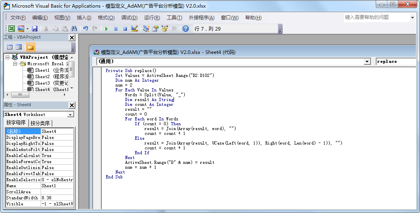Click the Name property value Sheet1
Image resolution: width=420 pixels, height=213 pixels.
[57, 186]
